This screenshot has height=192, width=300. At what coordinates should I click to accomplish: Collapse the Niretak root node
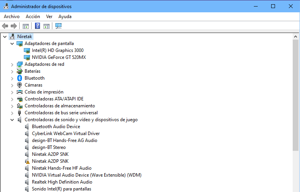click(5, 37)
